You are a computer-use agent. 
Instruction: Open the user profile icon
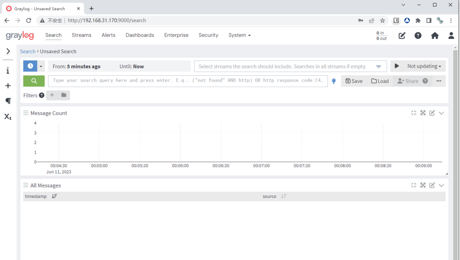[x=451, y=35]
